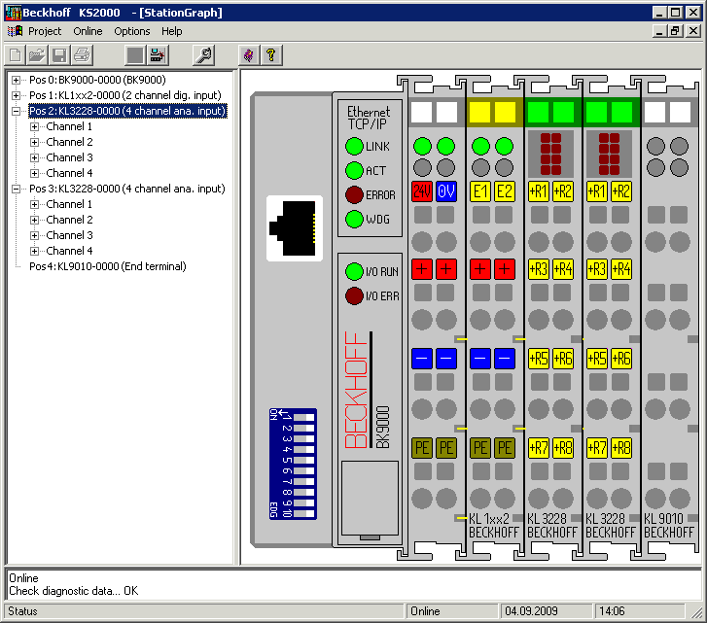The width and height of the screenshot is (707, 623).
Task: Expand Channel 1 under Pos 2
Action: [34, 126]
